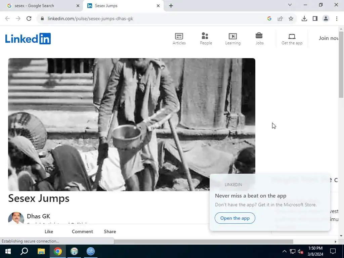Click the Open the app button
Viewport: 344px width, 258px height.
point(235,218)
